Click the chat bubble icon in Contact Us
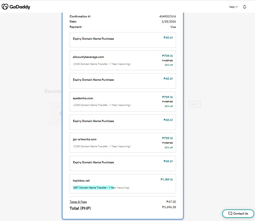 click(x=230, y=213)
